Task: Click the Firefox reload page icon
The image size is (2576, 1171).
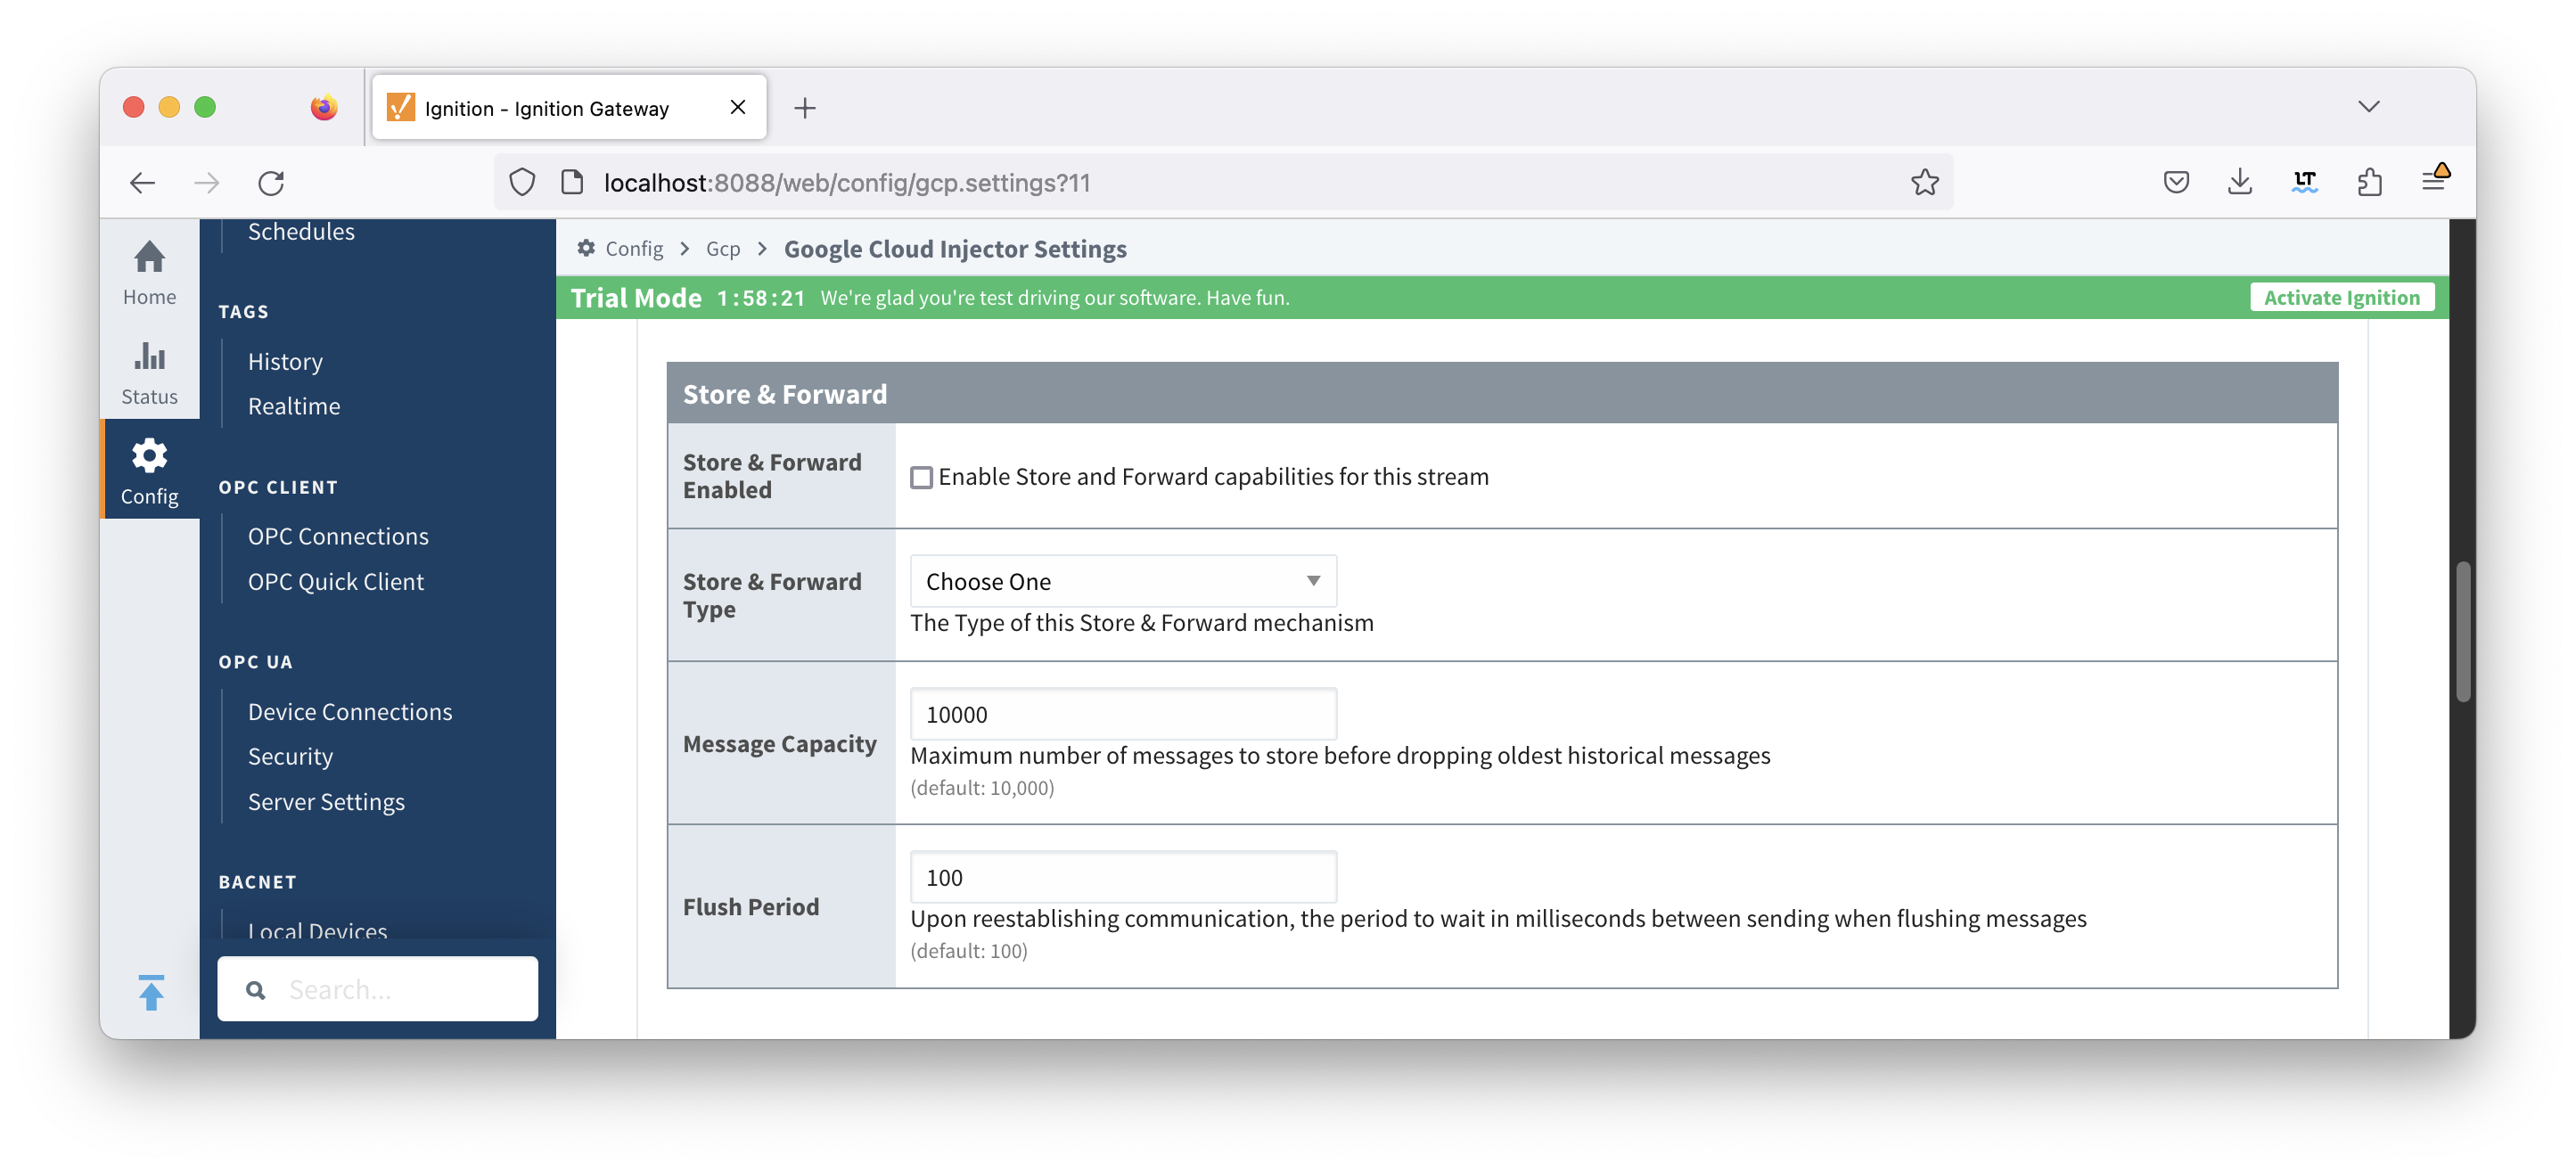Action: tap(271, 183)
